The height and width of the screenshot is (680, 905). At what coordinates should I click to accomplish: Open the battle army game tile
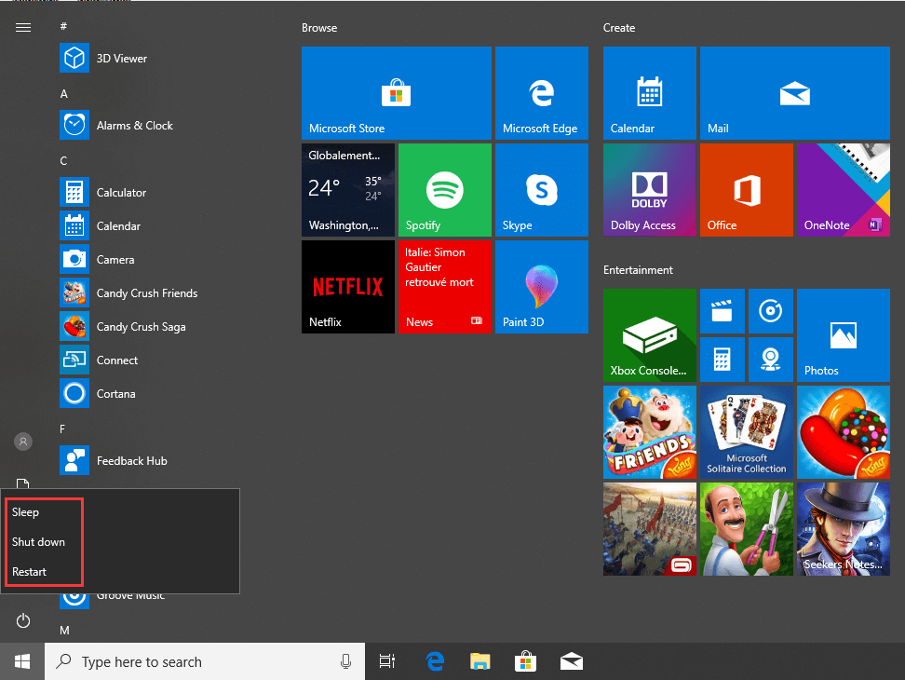coord(650,529)
